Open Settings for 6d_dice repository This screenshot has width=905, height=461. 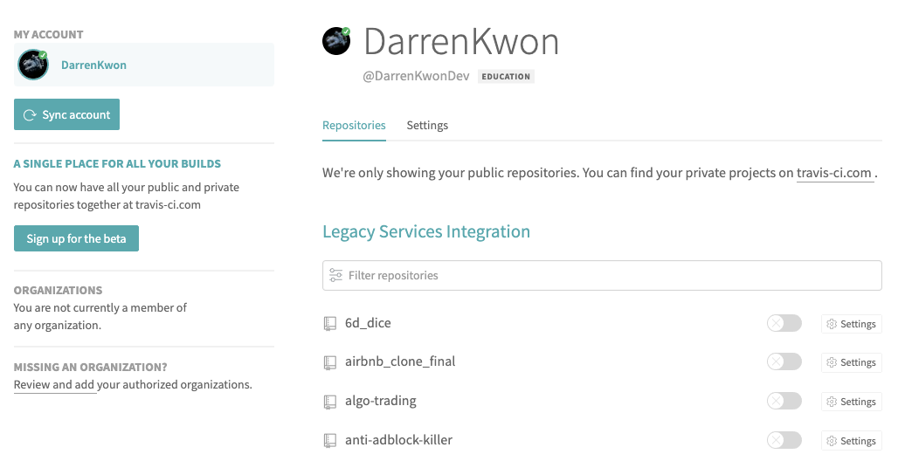[852, 324]
